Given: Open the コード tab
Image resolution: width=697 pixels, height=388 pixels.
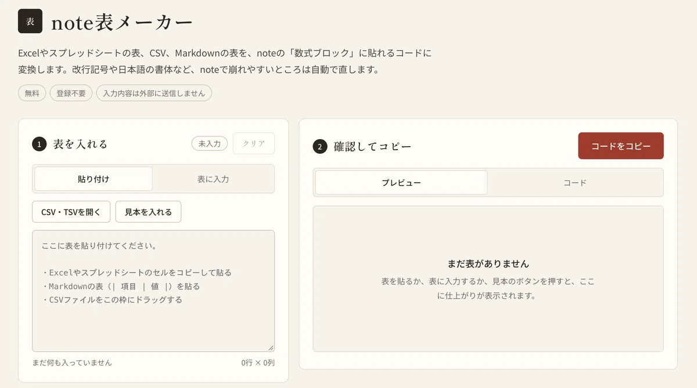Looking at the screenshot, I should (575, 183).
